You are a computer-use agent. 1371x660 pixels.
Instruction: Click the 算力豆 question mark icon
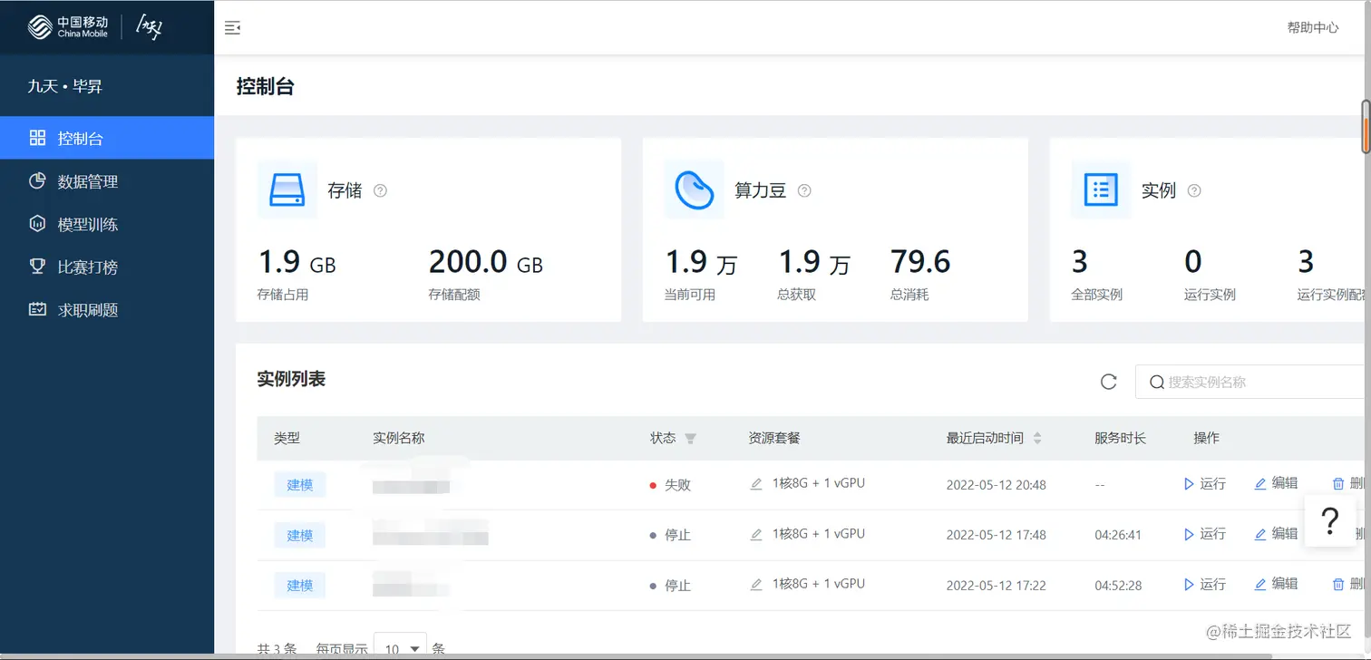pyautogui.click(x=803, y=190)
